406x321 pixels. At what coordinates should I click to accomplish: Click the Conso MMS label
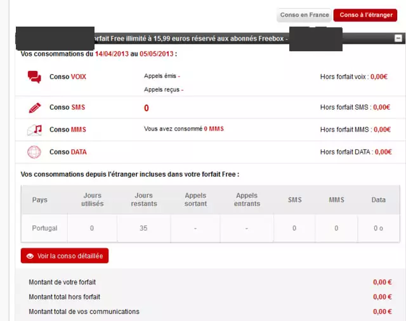67,130
